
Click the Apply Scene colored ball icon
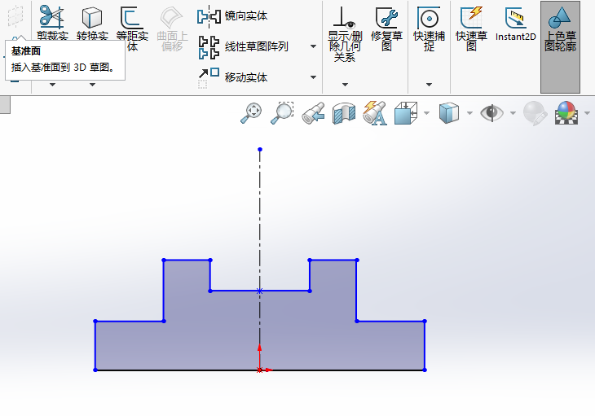coord(566,113)
